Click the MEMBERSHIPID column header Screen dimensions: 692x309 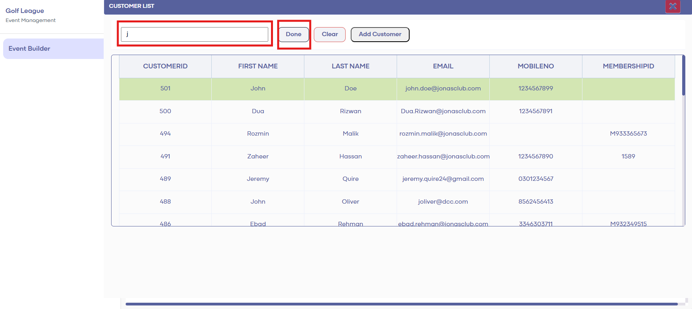628,66
